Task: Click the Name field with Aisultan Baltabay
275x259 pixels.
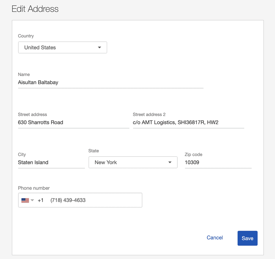Action: tap(111, 82)
